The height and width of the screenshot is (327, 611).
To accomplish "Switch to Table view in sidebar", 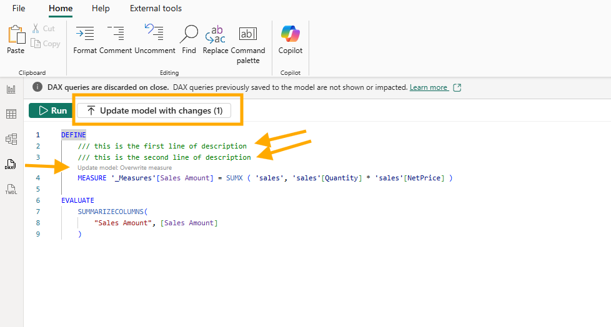I will [x=11, y=114].
